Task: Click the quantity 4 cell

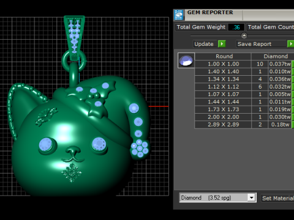Action: pos(260,79)
